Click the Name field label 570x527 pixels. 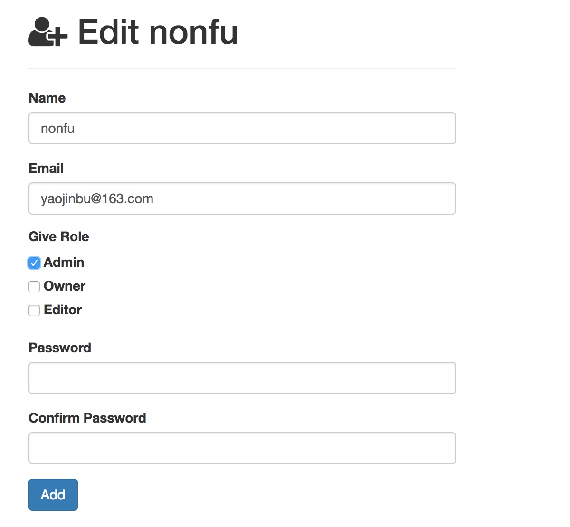point(47,98)
